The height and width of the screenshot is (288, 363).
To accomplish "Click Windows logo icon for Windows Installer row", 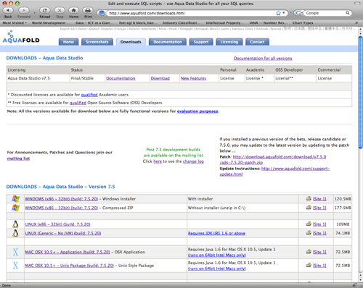I will tap(15, 199).
